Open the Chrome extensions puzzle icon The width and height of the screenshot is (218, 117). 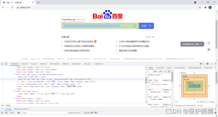pyautogui.click(x=205, y=8)
